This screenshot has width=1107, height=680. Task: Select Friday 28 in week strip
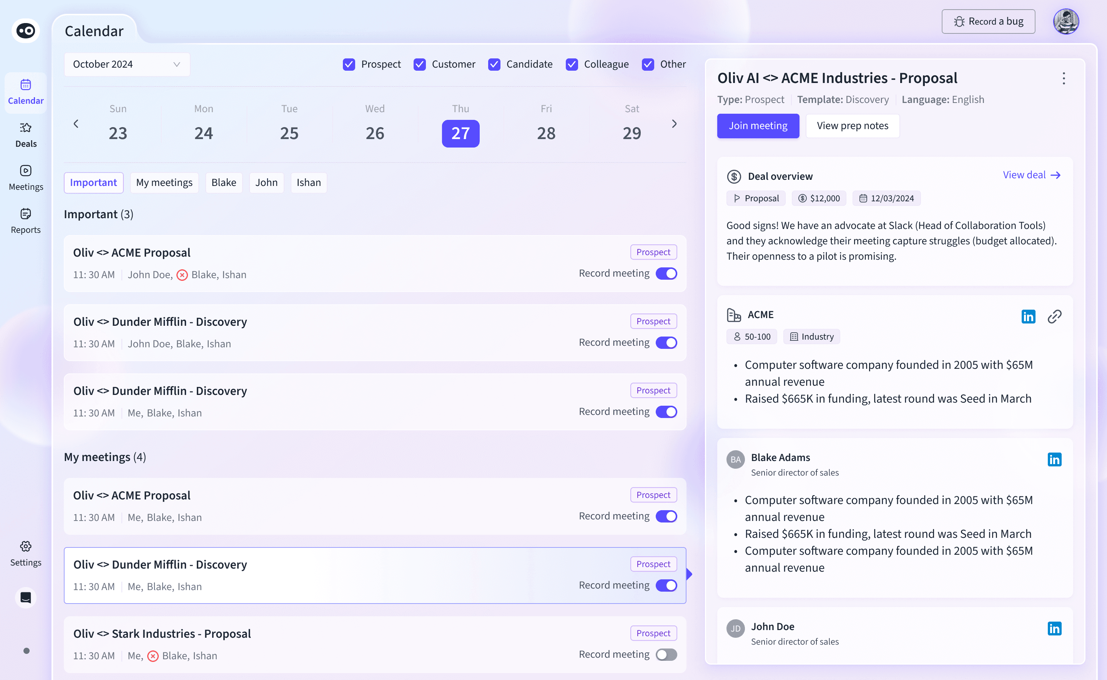click(x=546, y=133)
